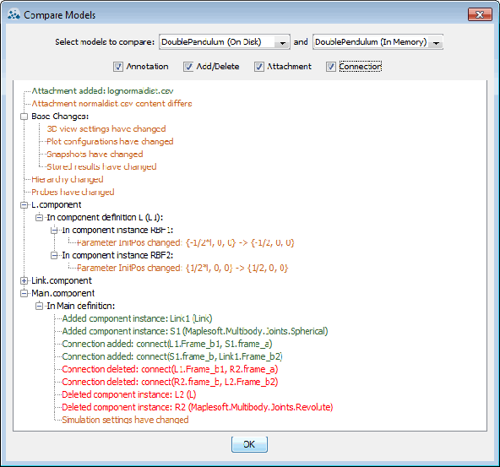
Task: Open the DoublePendulum (In Memory) dropdown
Action: (x=378, y=42)
